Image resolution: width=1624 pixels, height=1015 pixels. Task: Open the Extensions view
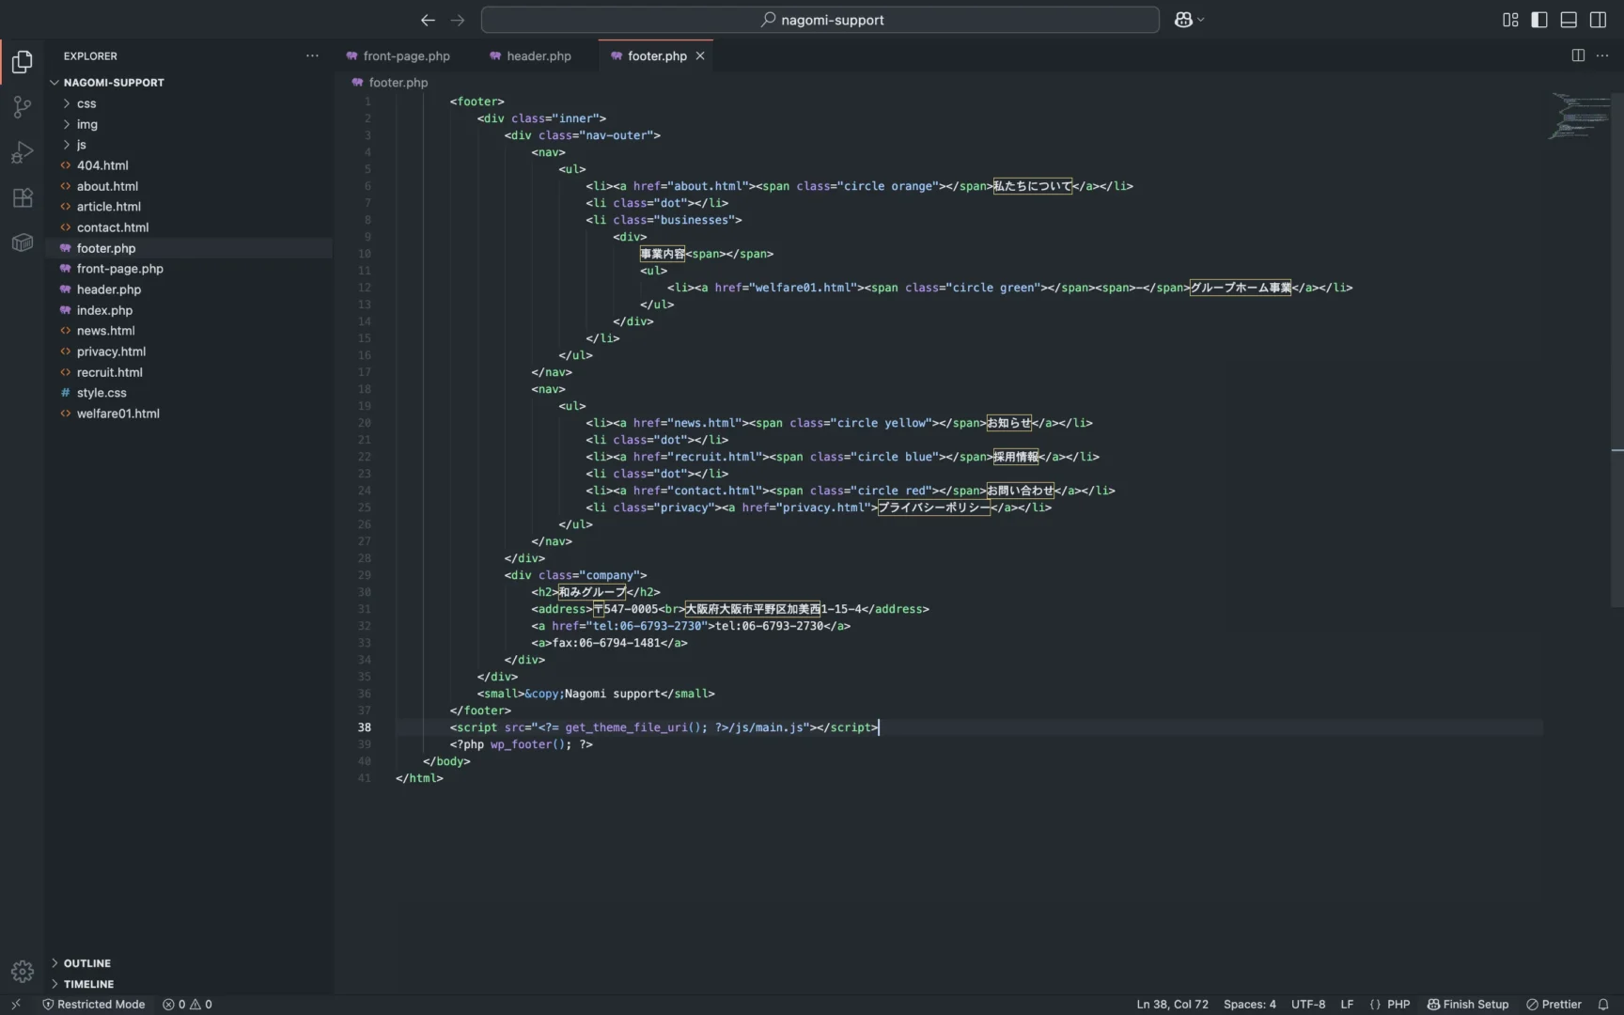(22, 197)
